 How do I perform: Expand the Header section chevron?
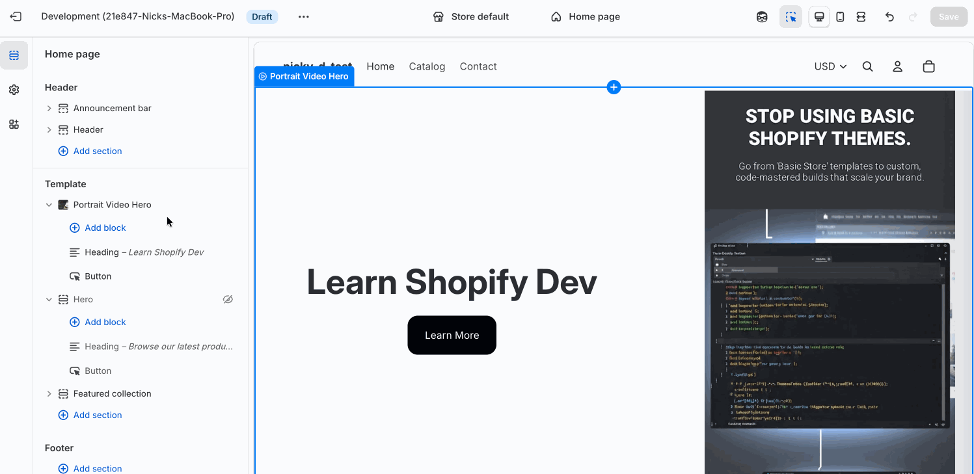(49, 129)
